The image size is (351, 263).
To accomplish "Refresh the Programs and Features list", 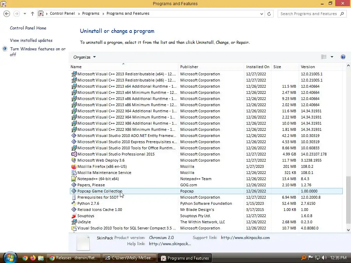I will [269, 14].
